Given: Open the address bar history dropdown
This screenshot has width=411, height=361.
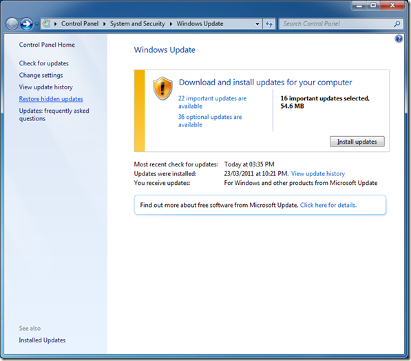Looking at the screenshot, I should tap(257, 24).
